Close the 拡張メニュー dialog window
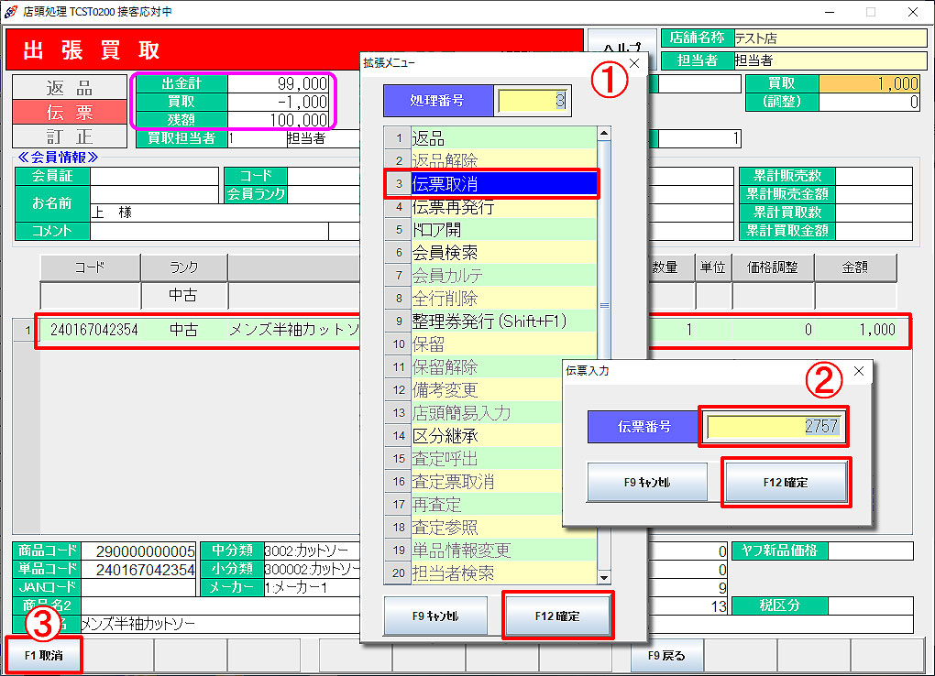Screen dimensions: 935x676 pyautogui.click(x=634, y=63)
